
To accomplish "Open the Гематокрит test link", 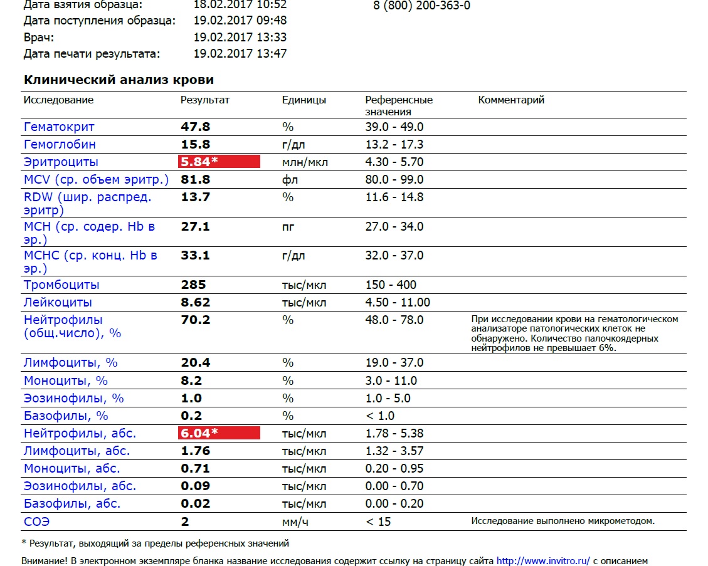I will [59, 127].
